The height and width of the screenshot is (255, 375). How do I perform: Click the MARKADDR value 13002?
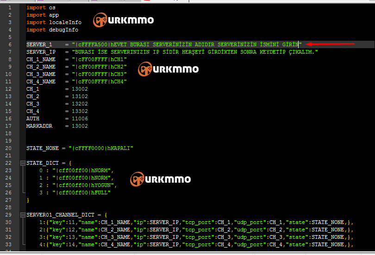click(x=80, y=126)
